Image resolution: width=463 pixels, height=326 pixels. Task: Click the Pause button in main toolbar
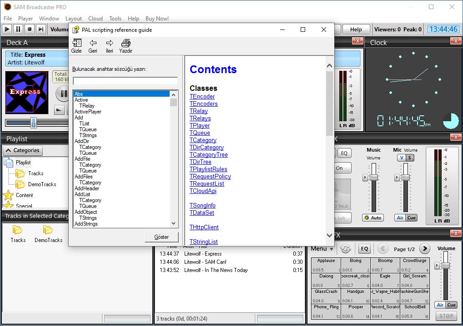point(18,29)
